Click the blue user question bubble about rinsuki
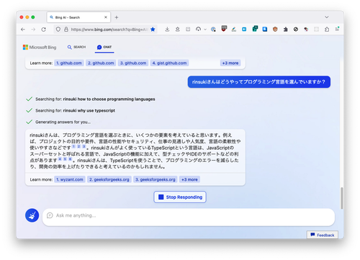This screenshot has width=360, height=260. 259,82
